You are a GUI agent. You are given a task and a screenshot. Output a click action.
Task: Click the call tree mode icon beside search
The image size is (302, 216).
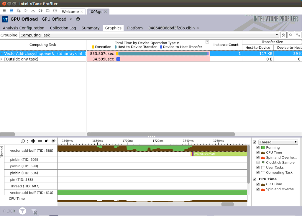pyautogui.click(x=298, y=35)
